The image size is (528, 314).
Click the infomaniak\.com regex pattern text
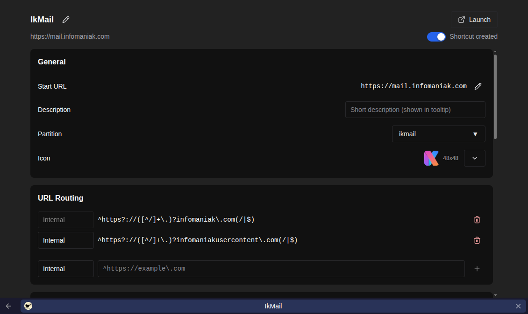176,220
